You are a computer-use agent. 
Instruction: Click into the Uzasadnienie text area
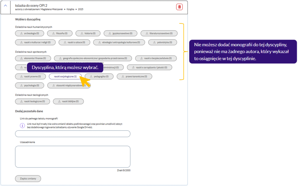pyautogui.click(x=72, y=157)
